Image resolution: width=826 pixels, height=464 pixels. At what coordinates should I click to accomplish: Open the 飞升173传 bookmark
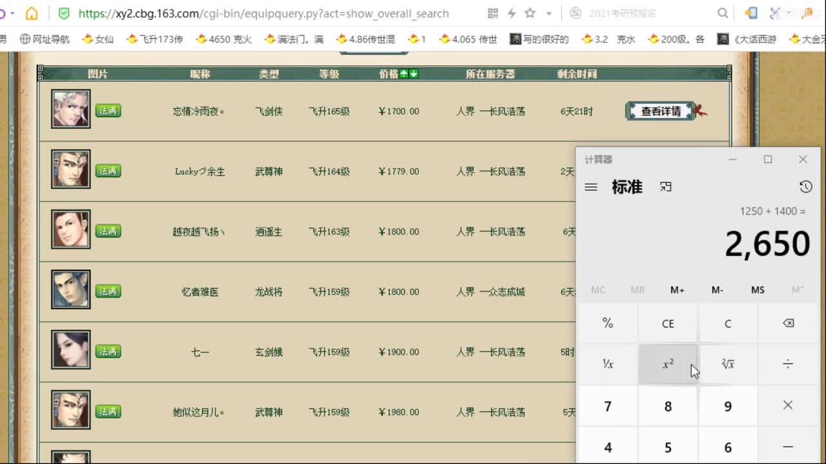(x=155, y=39)
